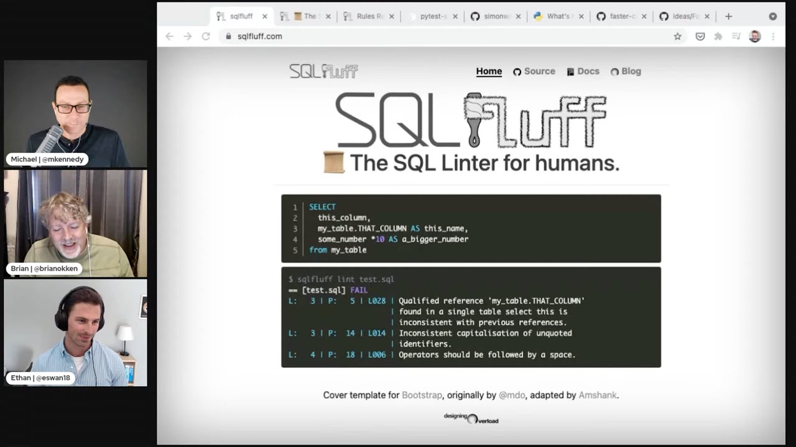Click the FAIL status text
Screen dimensions: 796x447
click(x=359, y=290)
